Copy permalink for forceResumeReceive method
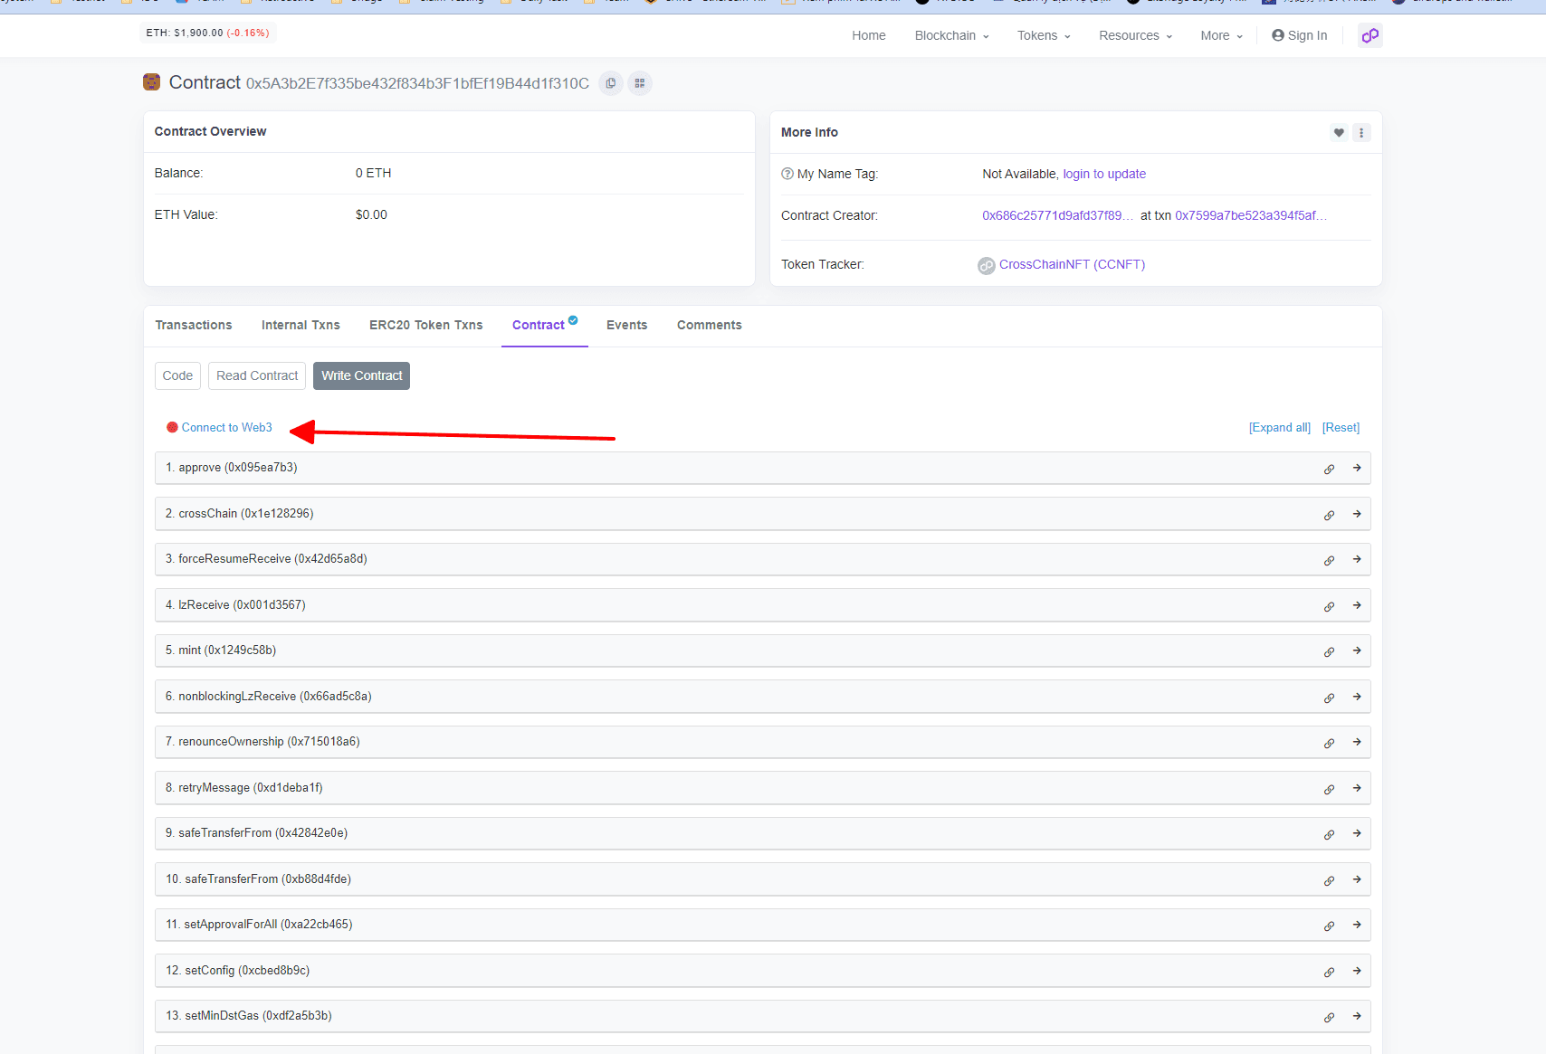This screenshot has width=1546, height=1054. point(1329,560)
